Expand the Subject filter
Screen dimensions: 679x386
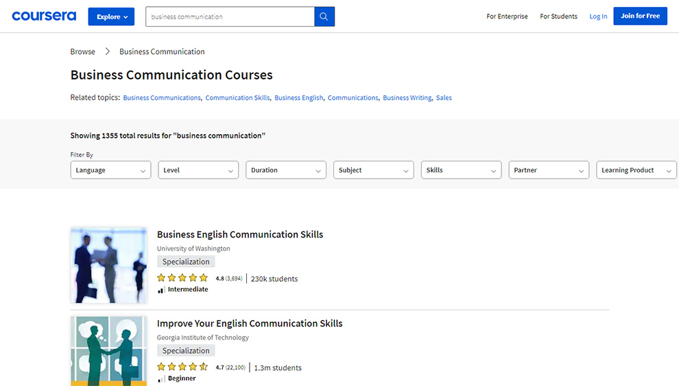tap(374, 170)
